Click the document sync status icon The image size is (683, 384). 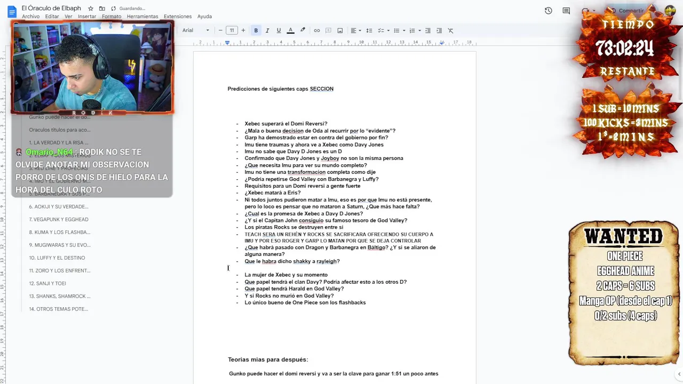click(x=113, y=9)
